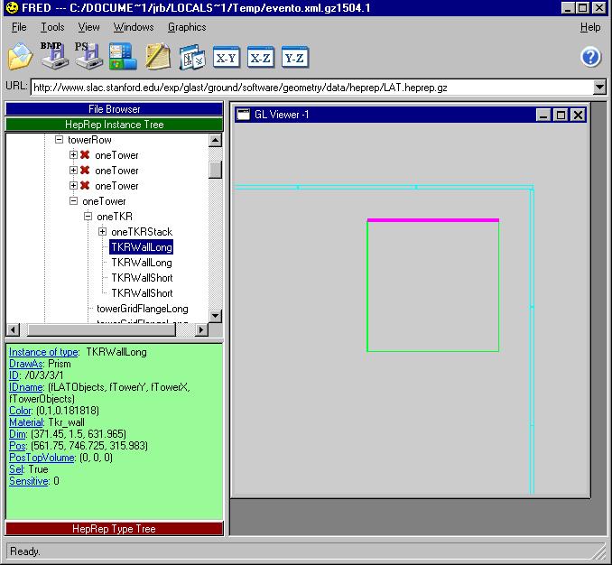
Task: Switch to X-Y view
Action: [x=227, y=58]
